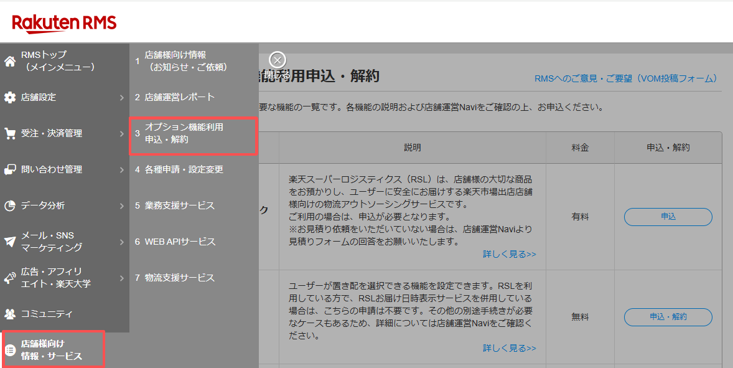Click the 店舗設定 sidebar label

[39, 97]
